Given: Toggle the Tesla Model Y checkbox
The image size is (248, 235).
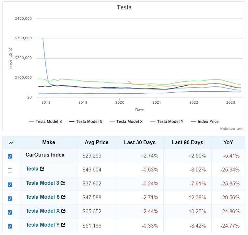Looking at the screenshot, I should (10, 226).
